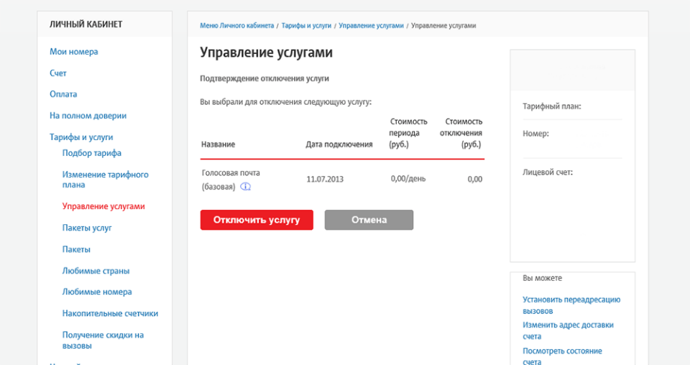Viewport: 690px width, 365px height.
Task: Open Пакеты услуг in sidebar
Action: click(x=87, y=228)
